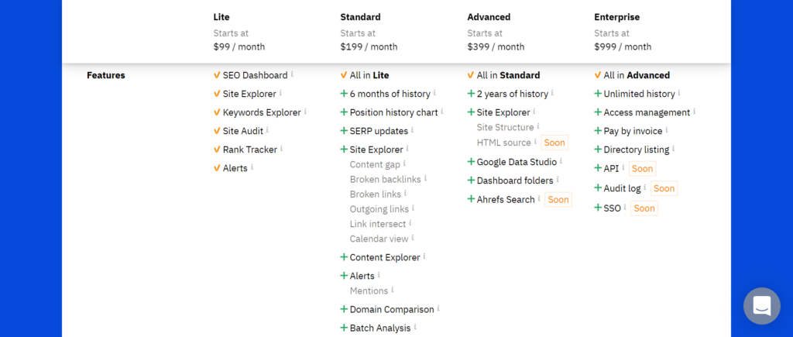The width and height of the screenshot is (793, 337).
Task: Click info icon next to Rank Tracker
Action: tap(282, 148)
